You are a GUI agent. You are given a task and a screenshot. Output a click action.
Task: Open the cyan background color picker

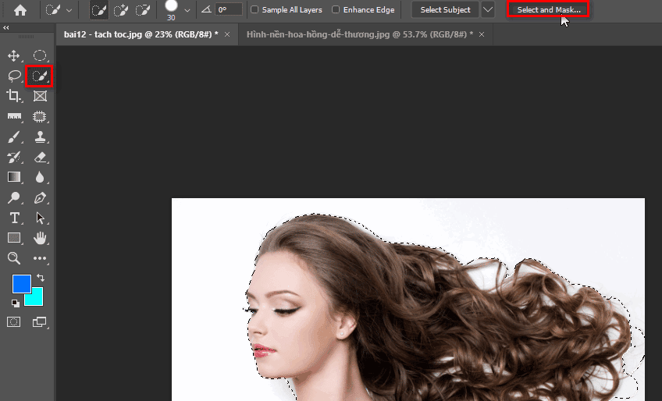point(37,299)
